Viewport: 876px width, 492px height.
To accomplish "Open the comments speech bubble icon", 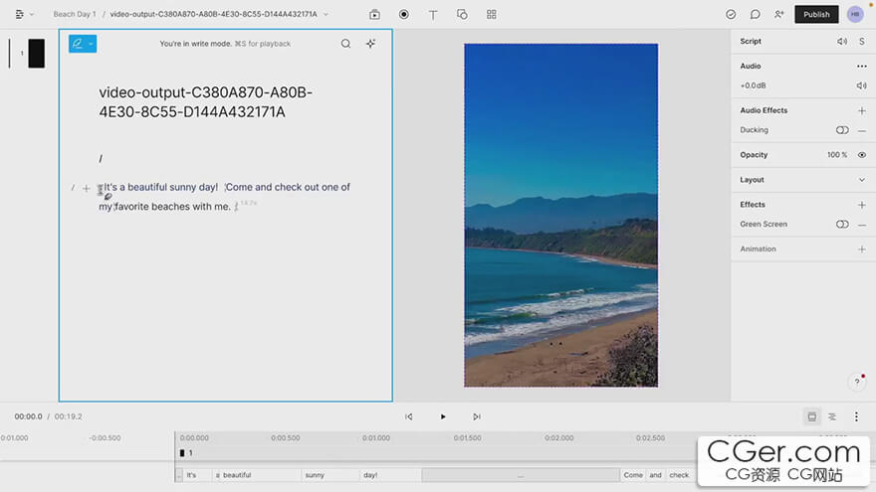I will 756,15.
